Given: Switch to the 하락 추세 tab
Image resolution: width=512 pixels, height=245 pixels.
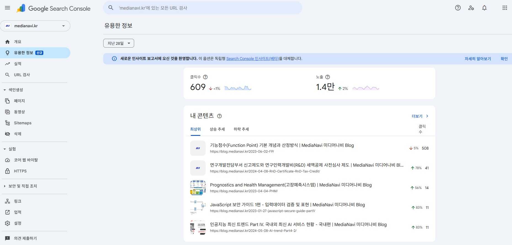Looking at the screenshot, I should coord(241,129).
